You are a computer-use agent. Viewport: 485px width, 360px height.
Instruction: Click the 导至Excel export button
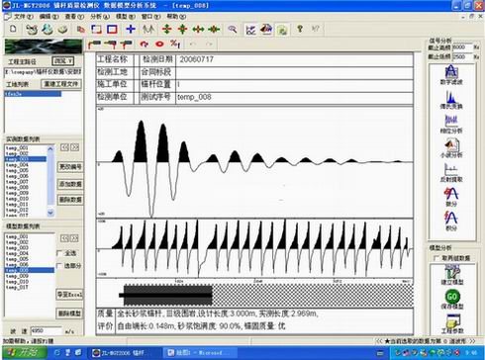70,295
